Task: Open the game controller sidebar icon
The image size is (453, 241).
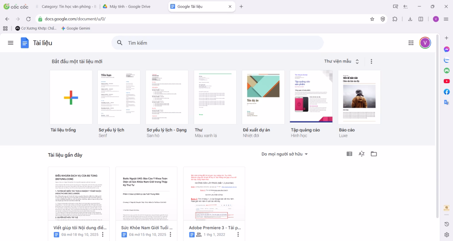Action: pyautogui.click(x=447, y=70)
